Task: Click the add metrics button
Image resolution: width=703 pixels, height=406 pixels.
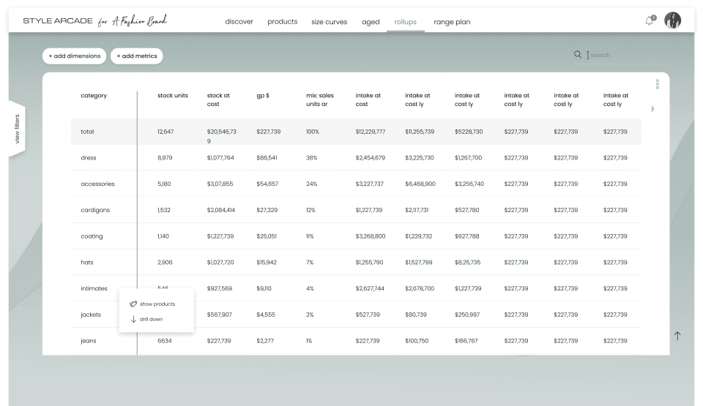Action: tap(137, 56)
